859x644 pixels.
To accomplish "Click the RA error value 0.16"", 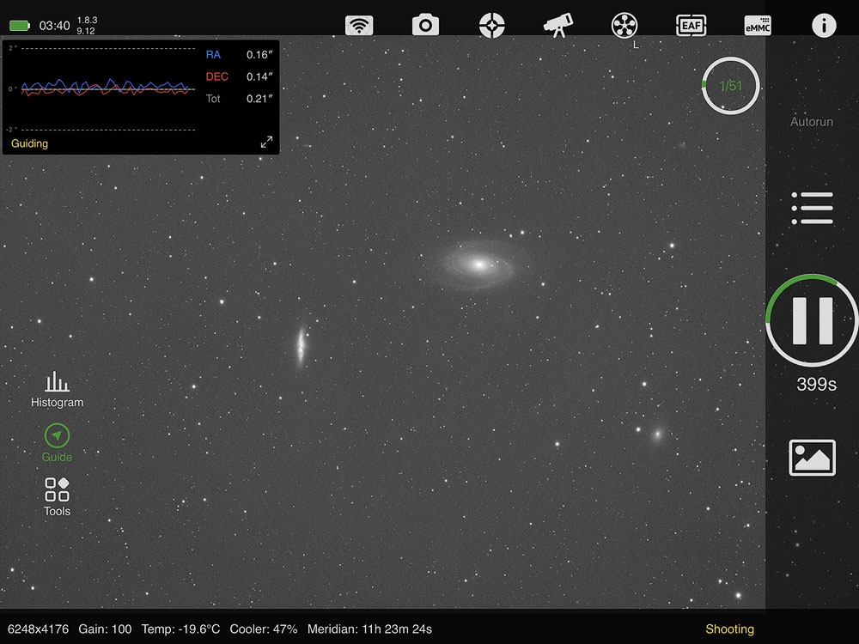I will 259,55.
